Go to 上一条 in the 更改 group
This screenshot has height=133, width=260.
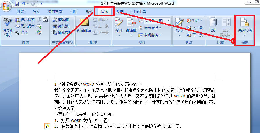(195, 28)
